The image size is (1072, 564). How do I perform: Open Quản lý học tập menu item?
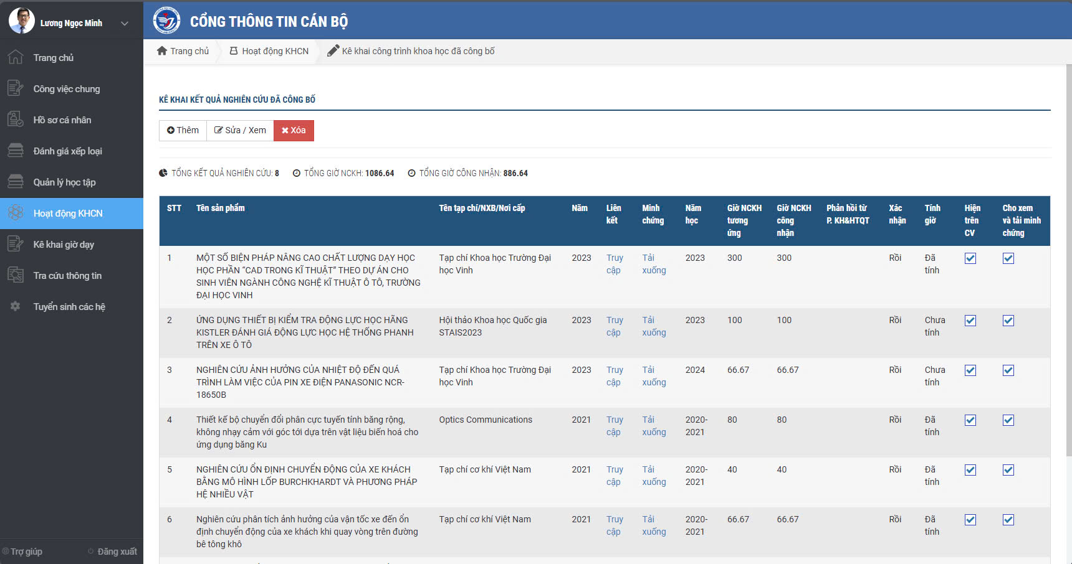click(x=72, y=182)
